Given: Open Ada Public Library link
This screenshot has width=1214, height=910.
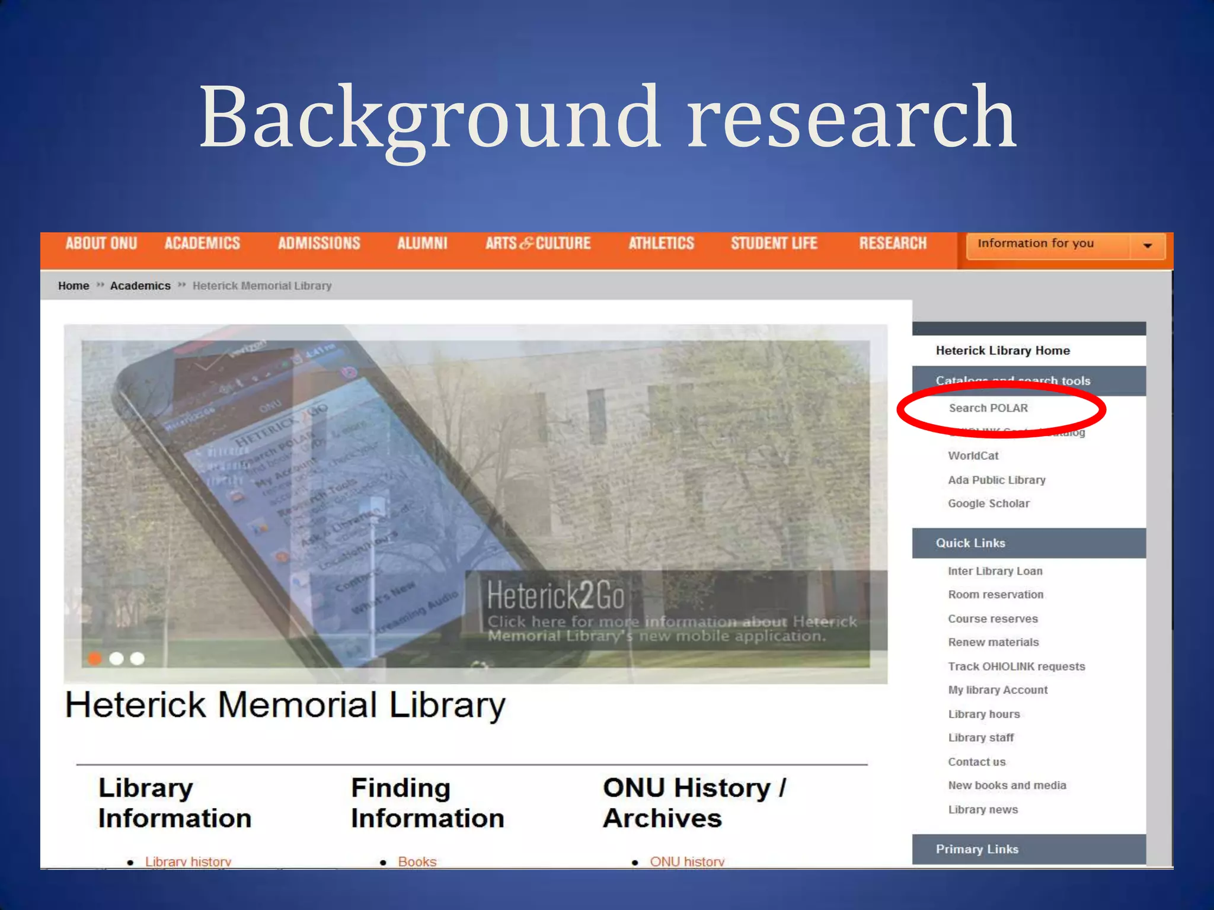Looking at the screenshot, I should [x=996, y=480].
